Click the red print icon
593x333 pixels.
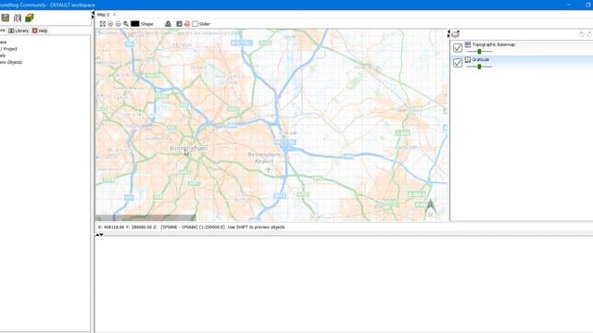pos(187,24)
